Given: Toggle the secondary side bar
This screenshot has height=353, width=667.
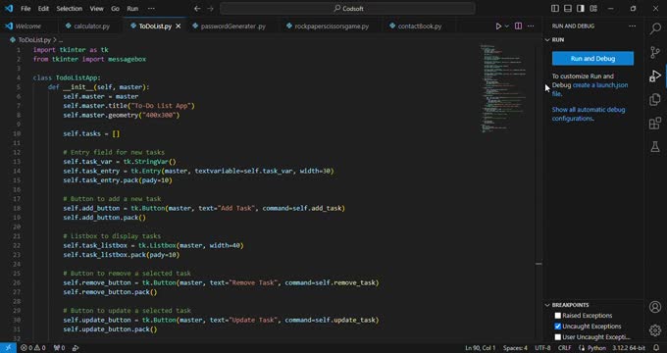Looking at the screenshot, I should click(581, 9).
